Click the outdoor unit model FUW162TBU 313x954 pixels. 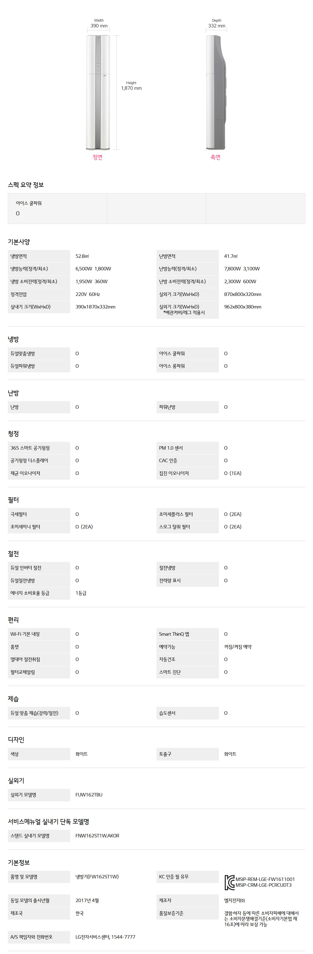[89, 795]
